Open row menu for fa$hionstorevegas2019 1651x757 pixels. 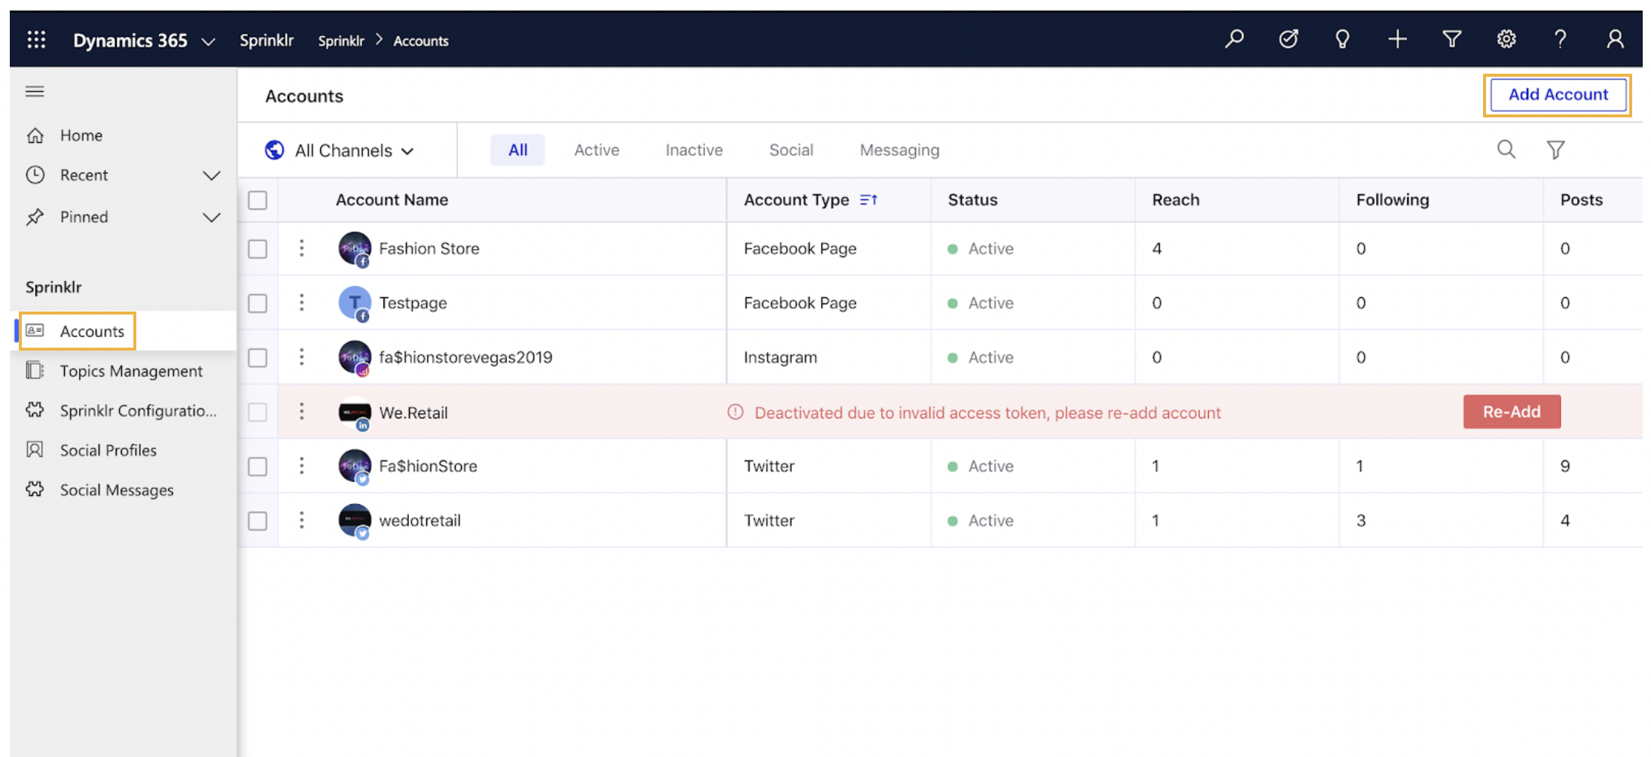(x=302, y=357)
